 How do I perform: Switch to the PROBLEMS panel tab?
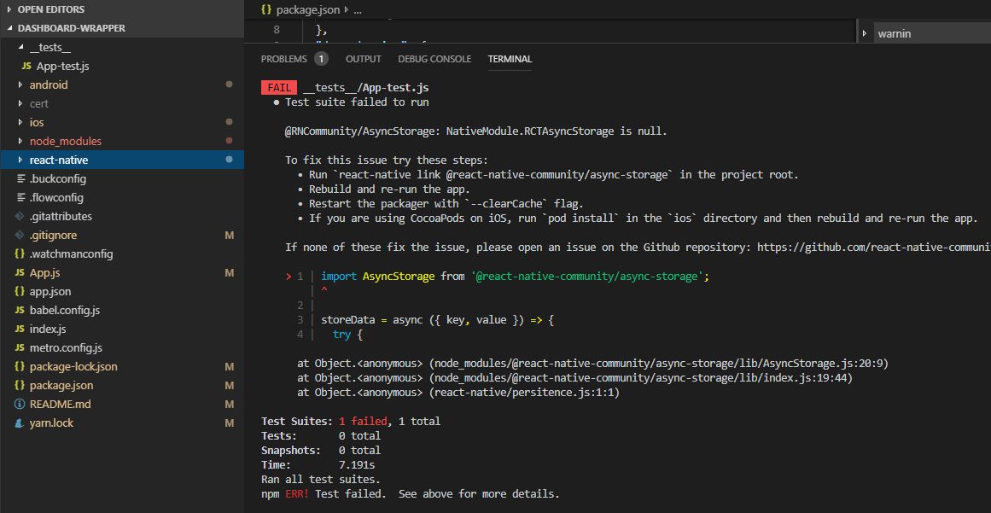[x=283, y=59]
